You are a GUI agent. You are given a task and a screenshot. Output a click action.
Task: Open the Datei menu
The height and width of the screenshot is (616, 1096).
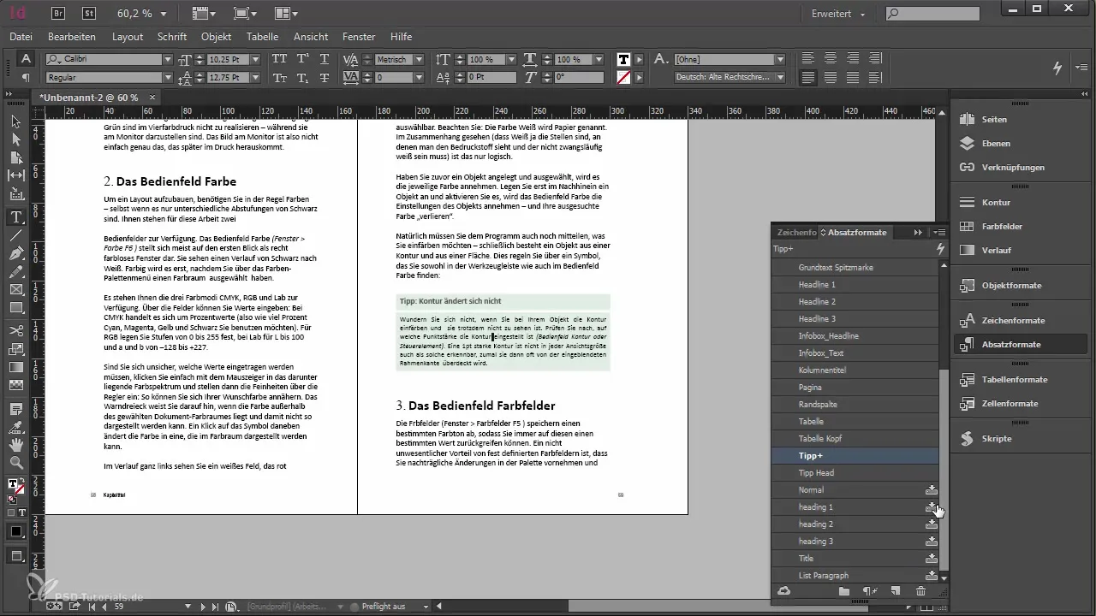point(21,37)
